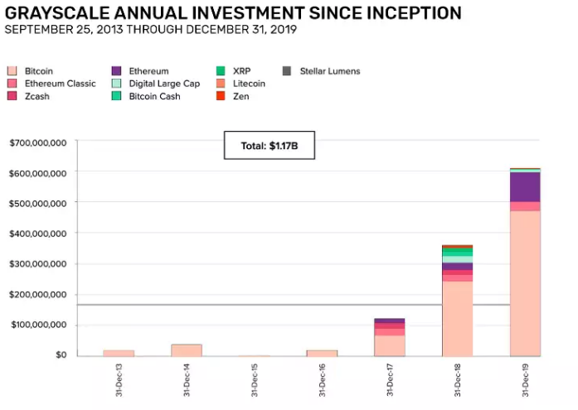Click the chart title text
The height and width of the screenshot is (410, 578).
(233, 13)
